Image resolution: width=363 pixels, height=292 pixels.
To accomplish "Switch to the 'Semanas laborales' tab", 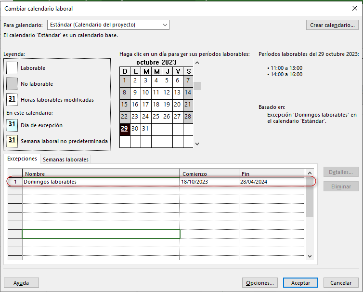I will tap(65, 159).
